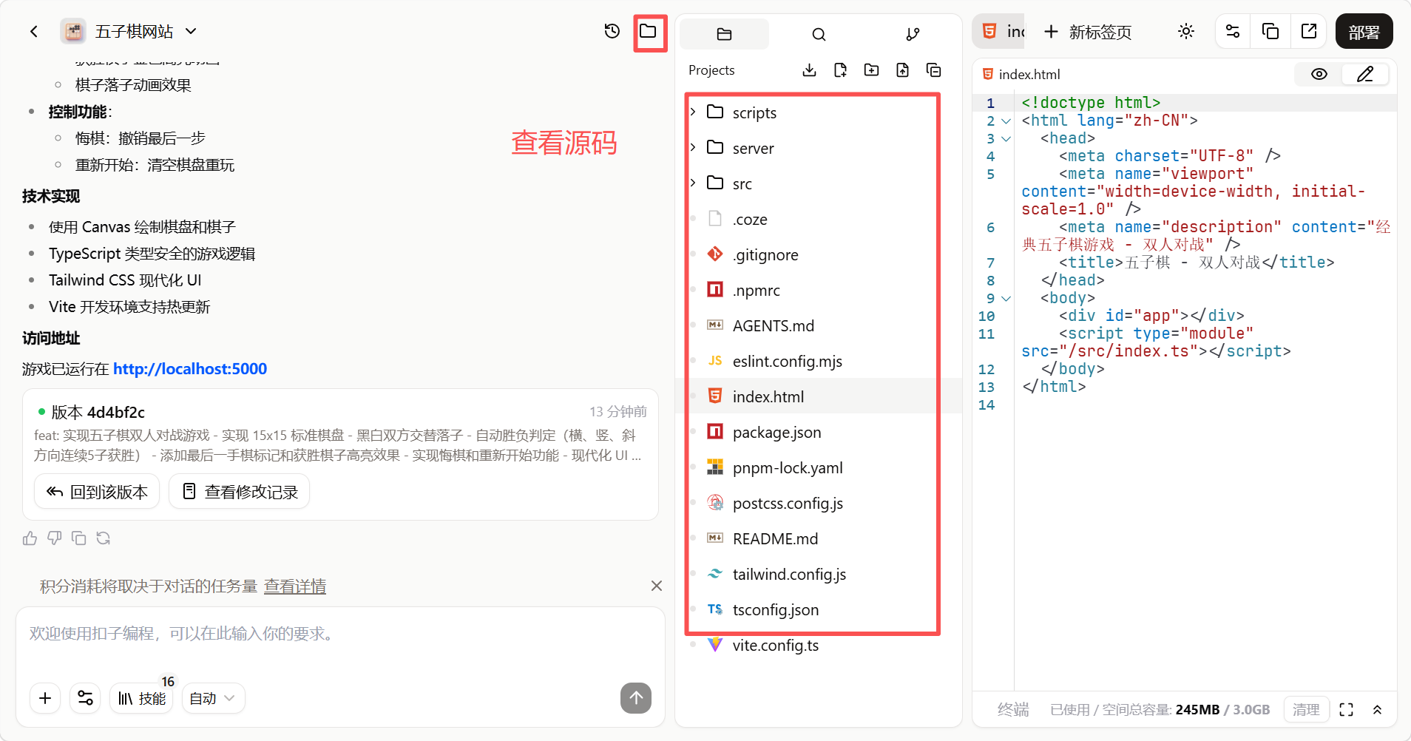1411x741 pixels.
Task: Click the 清理 cleanup button
Action: [x=1306, y=709]
